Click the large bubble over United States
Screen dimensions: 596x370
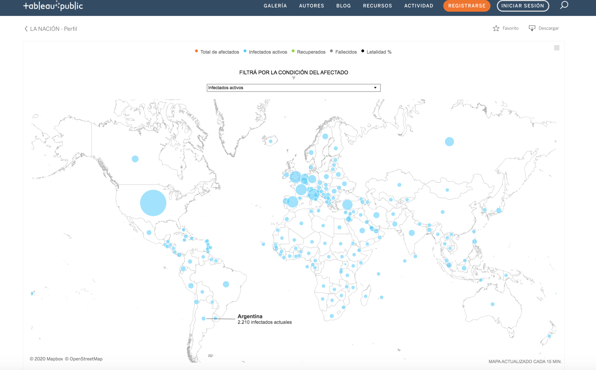click(153, 203)
